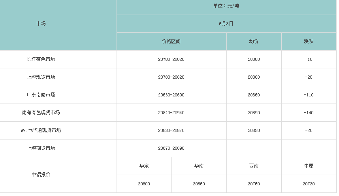Click the 单位：元/吨 header
The height and width of the screenshot is (196, 339).
pyautogui.click(x=226, y=6)
